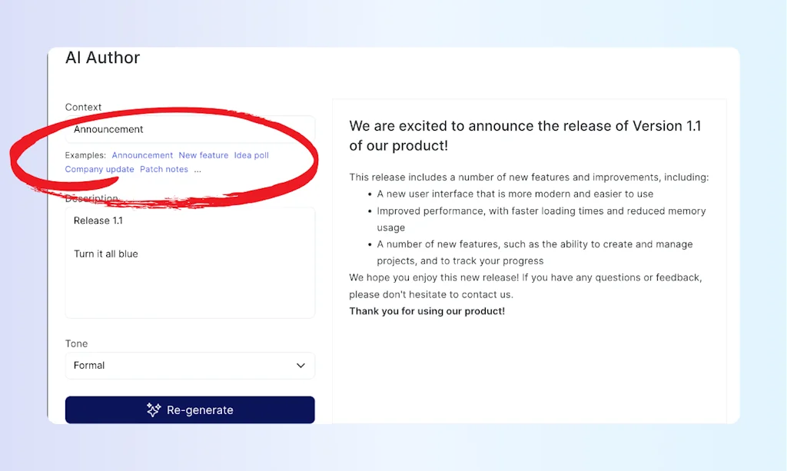Click the create and manage projects bullet
The height and width of the screenshot is (471, 787).
point(535,252)
